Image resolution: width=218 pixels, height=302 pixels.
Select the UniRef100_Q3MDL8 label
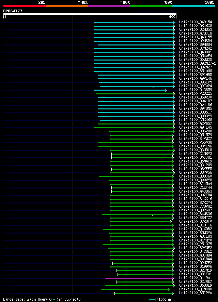(196, 150)
